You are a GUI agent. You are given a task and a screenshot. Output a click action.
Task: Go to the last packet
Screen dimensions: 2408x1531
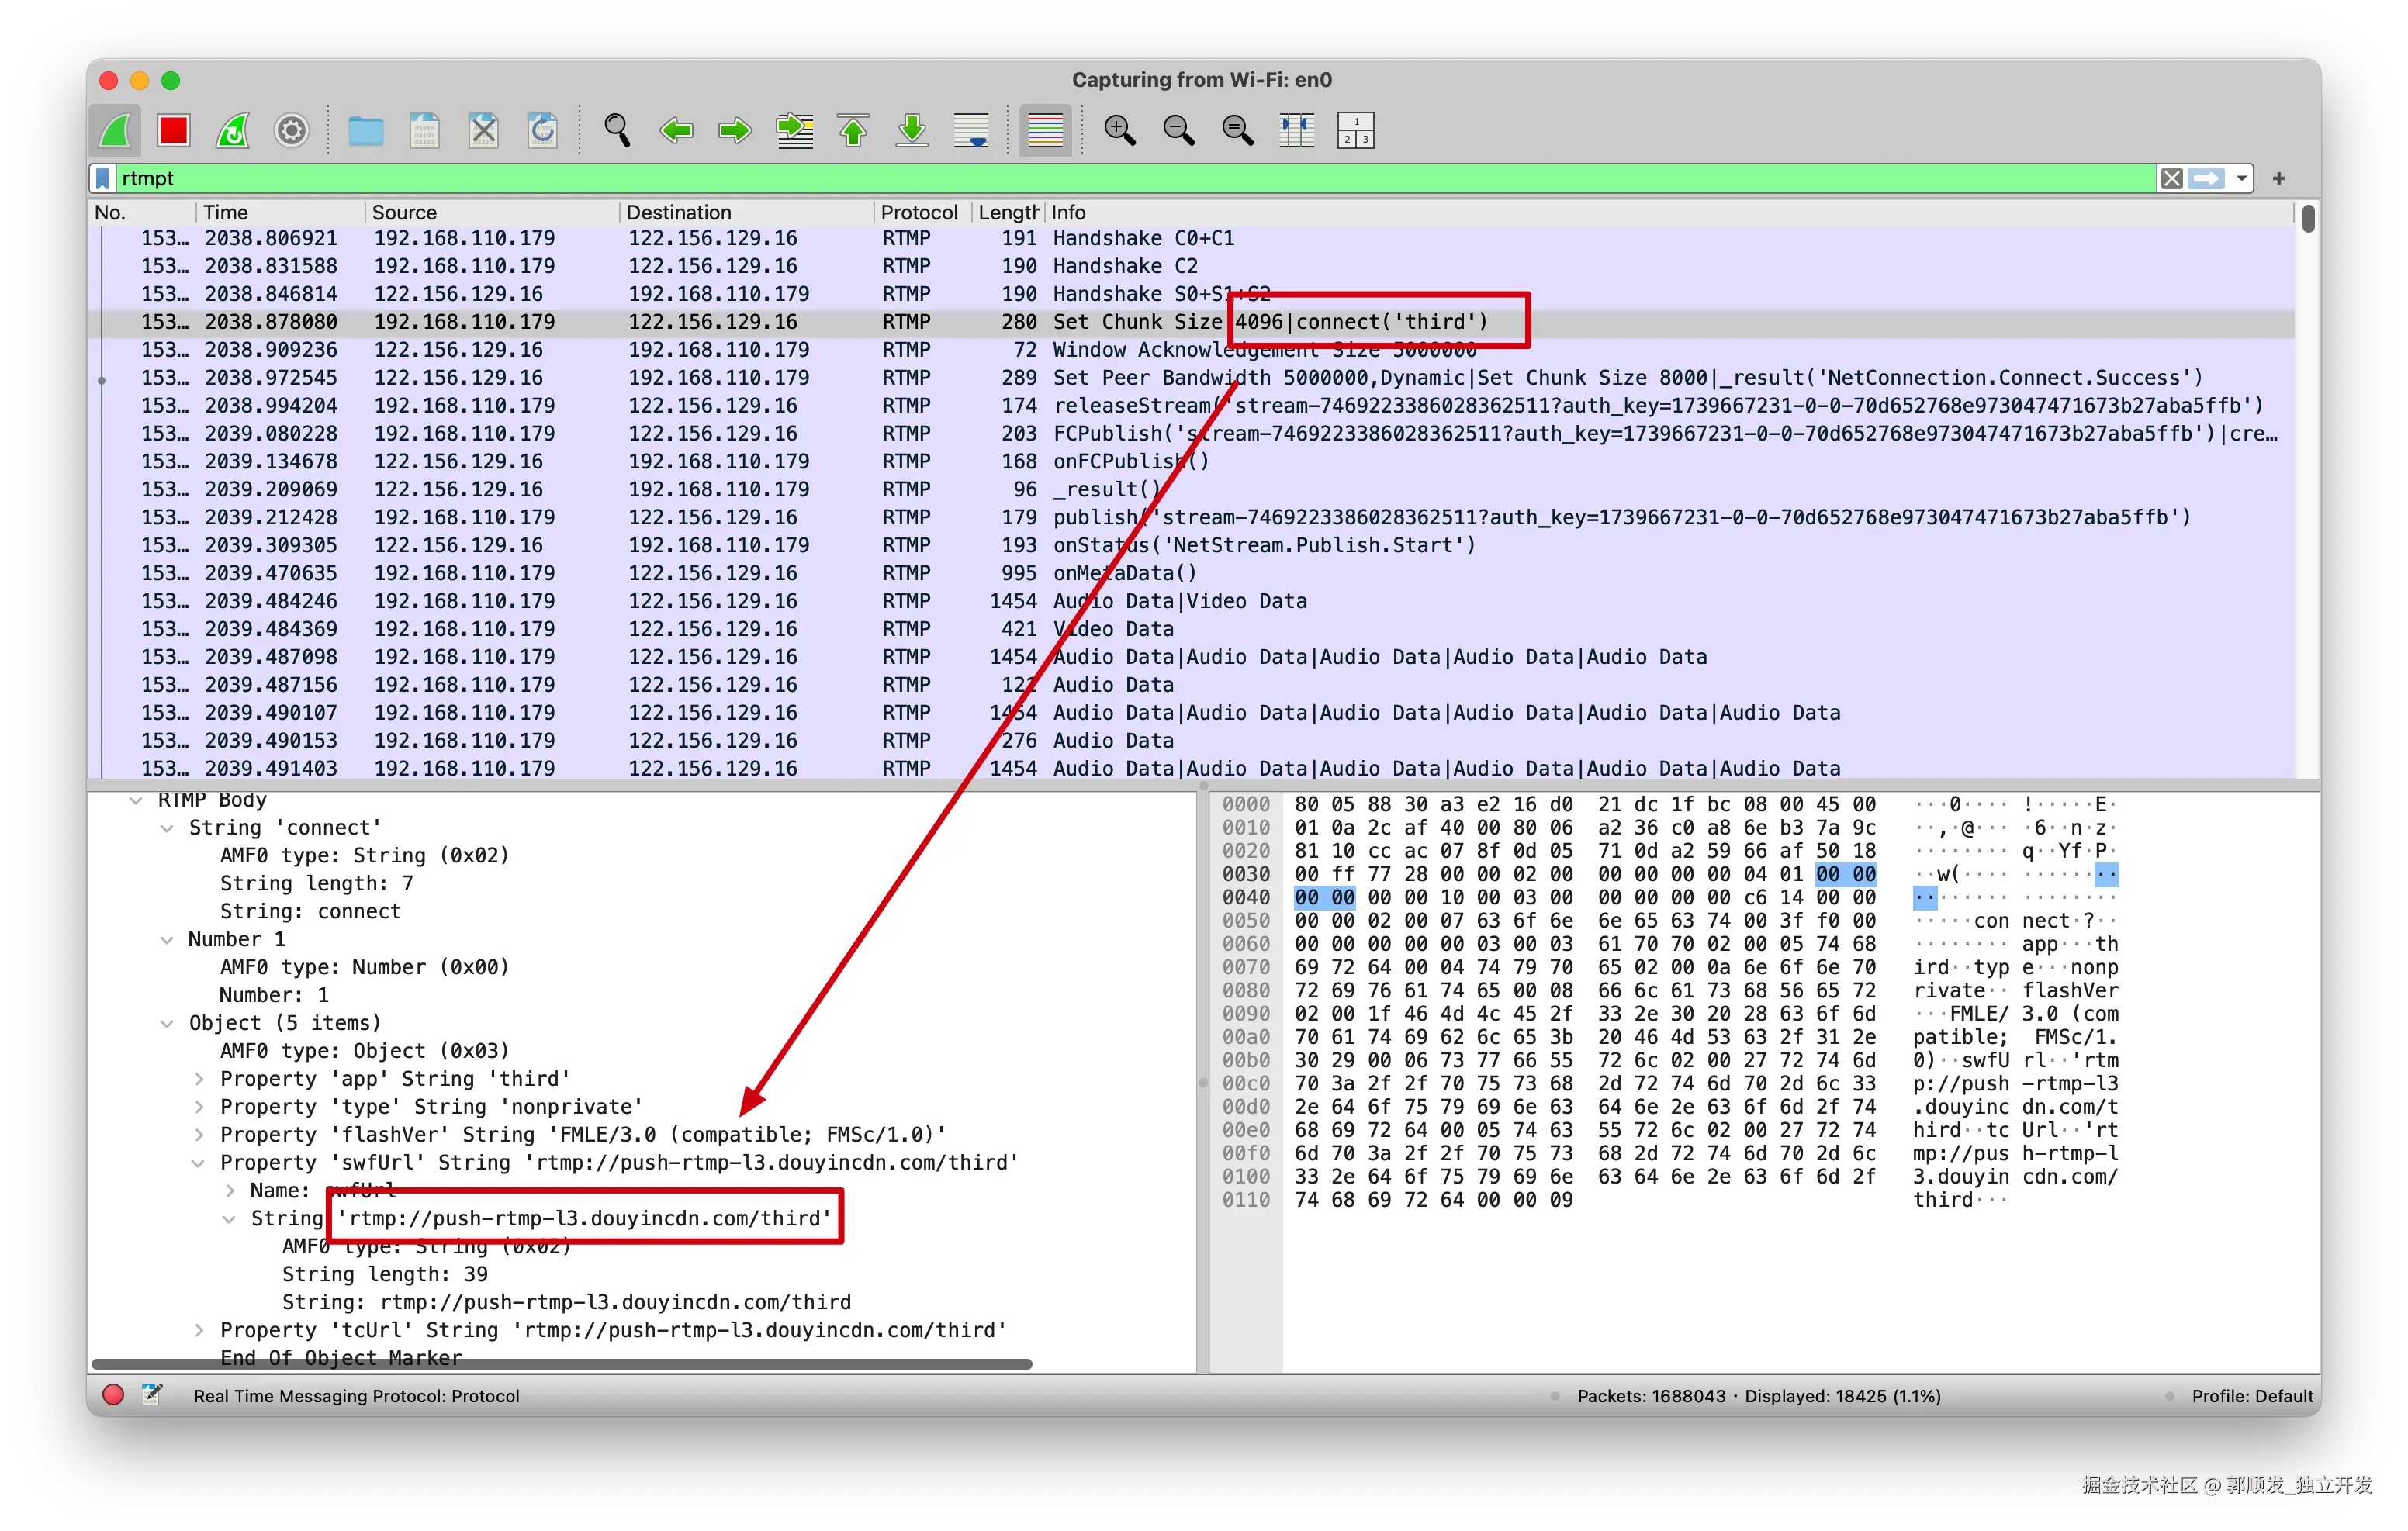click(912, 131)
